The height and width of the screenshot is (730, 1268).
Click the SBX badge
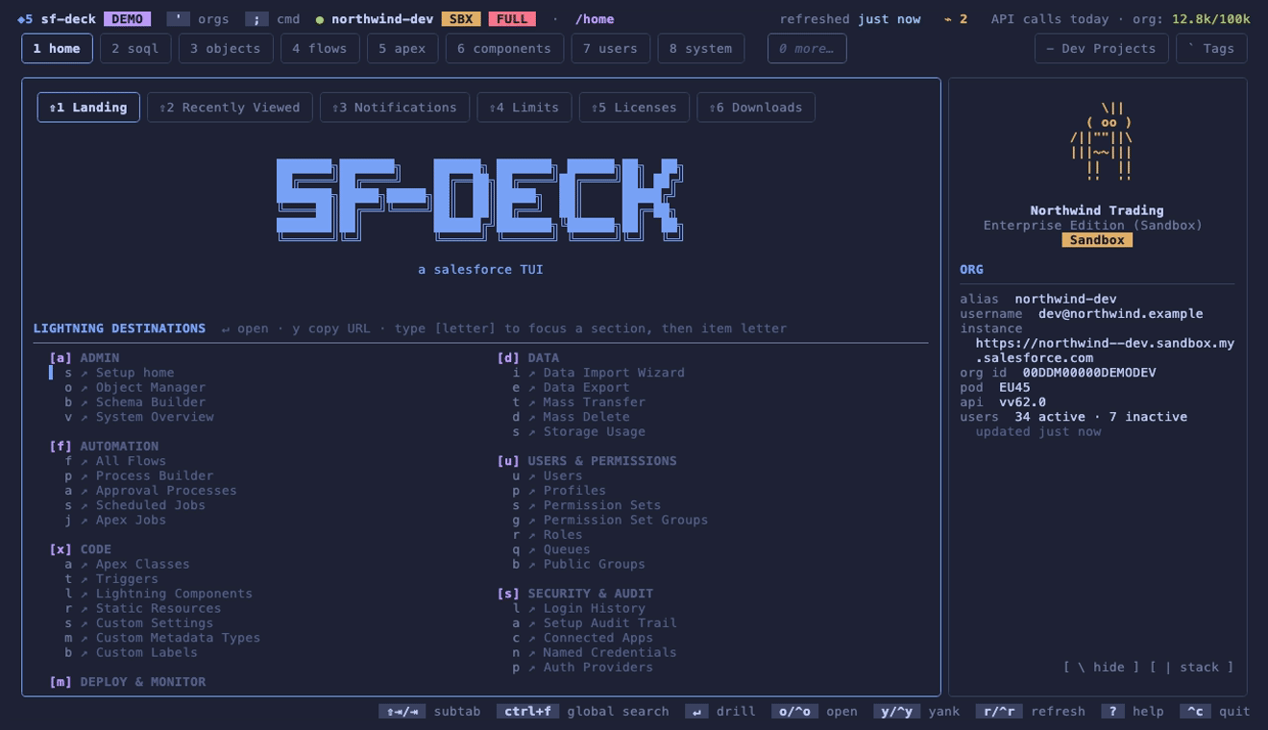click(461, 19)
